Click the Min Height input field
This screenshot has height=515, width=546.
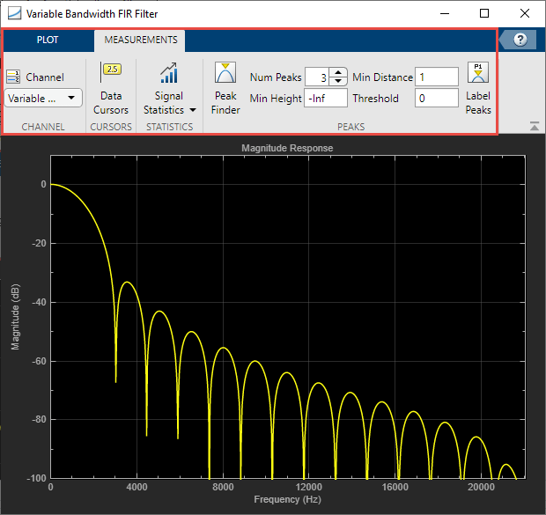pyautogui.click(x=326, y=99)
